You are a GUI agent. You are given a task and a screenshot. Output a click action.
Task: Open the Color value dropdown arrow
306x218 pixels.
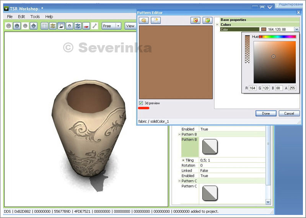[x=296, y=29]
